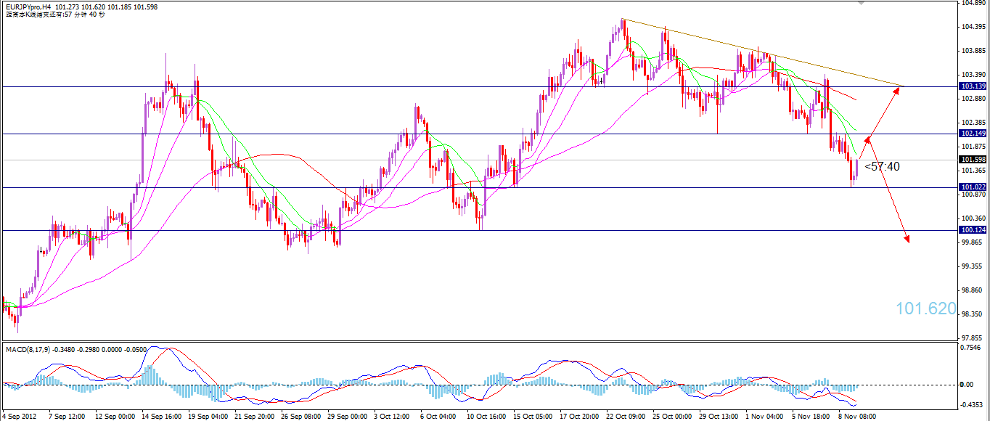Click the 29 Sep 00:00 time label
Image resolution: width=990 pixels, height=421 pixels.
tap(348, 417)
